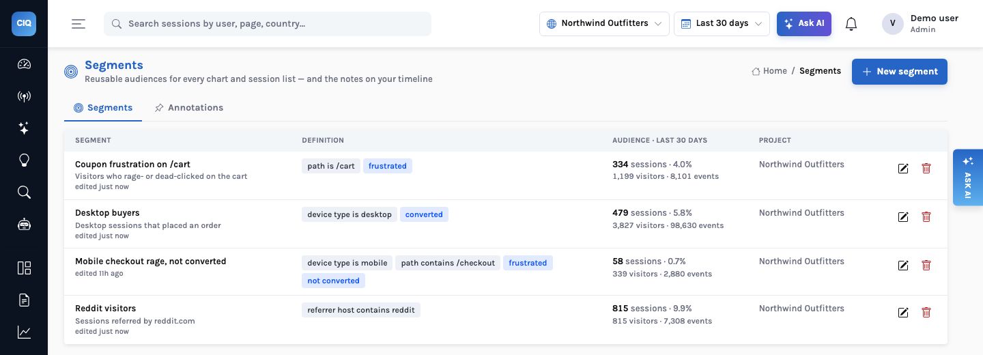Click the Definition column header
This screenshot has height=355, width=983.
[x=323, y=141]
